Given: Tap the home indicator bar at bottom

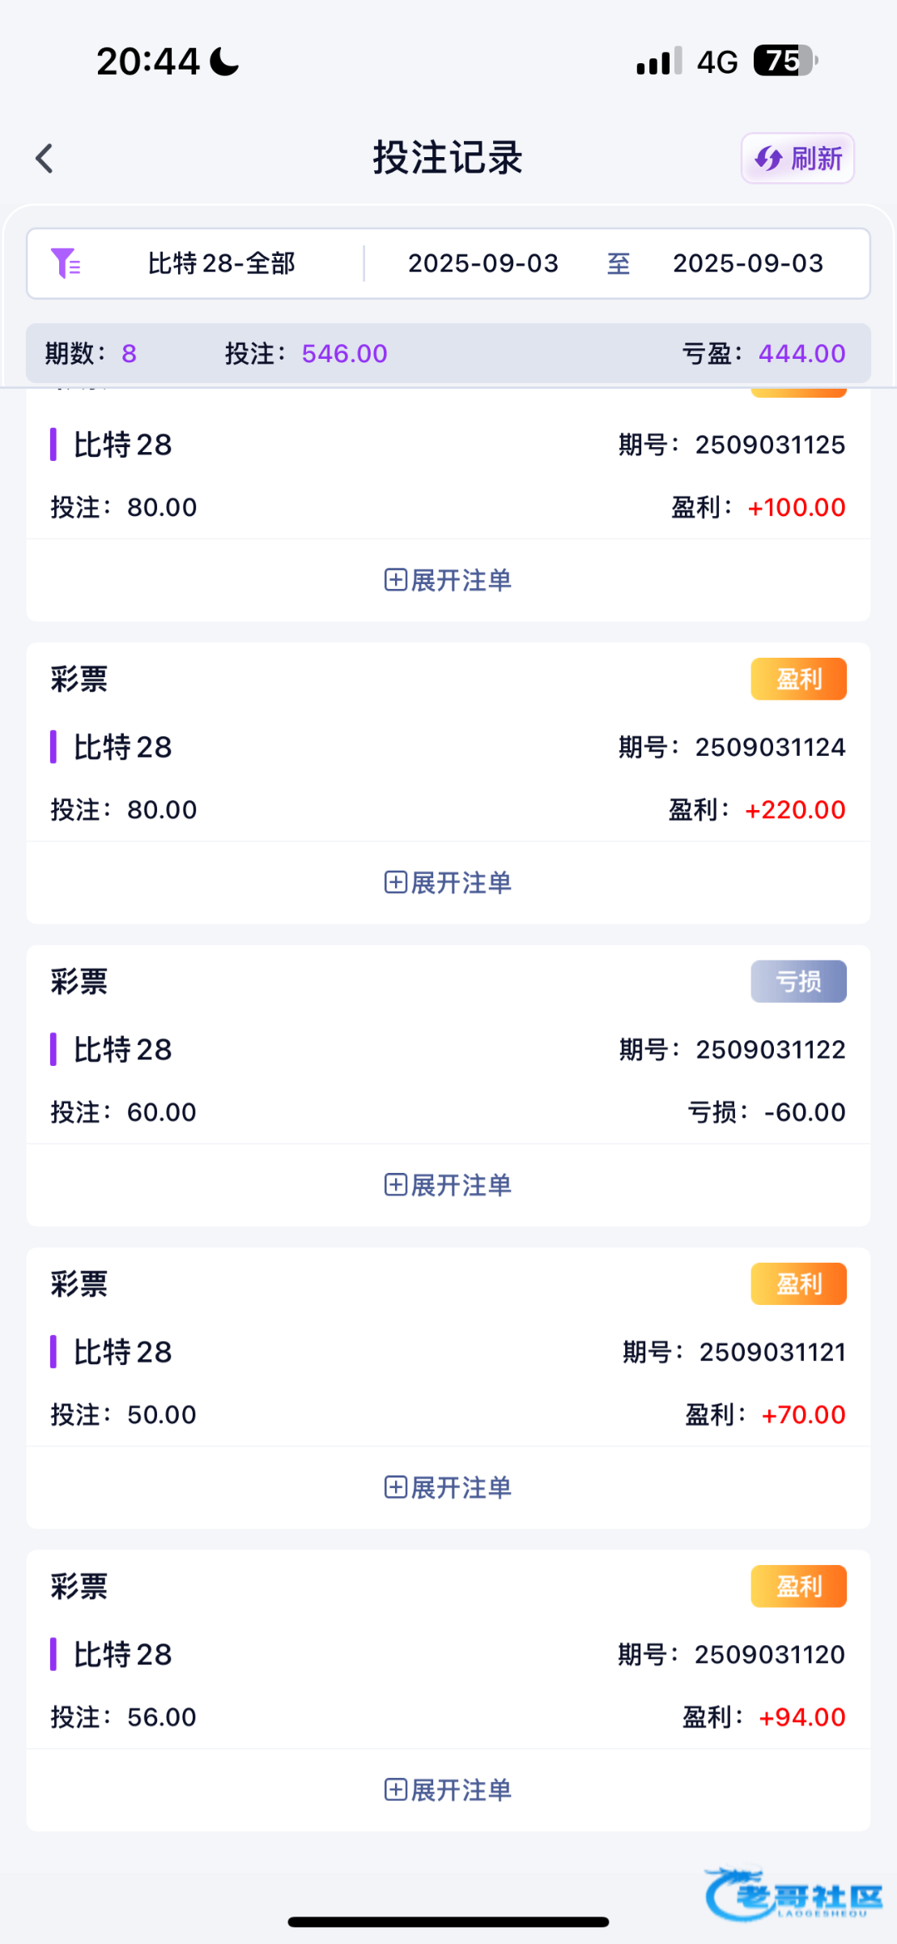Looking at the screenshot, I should coord(448,1921).
